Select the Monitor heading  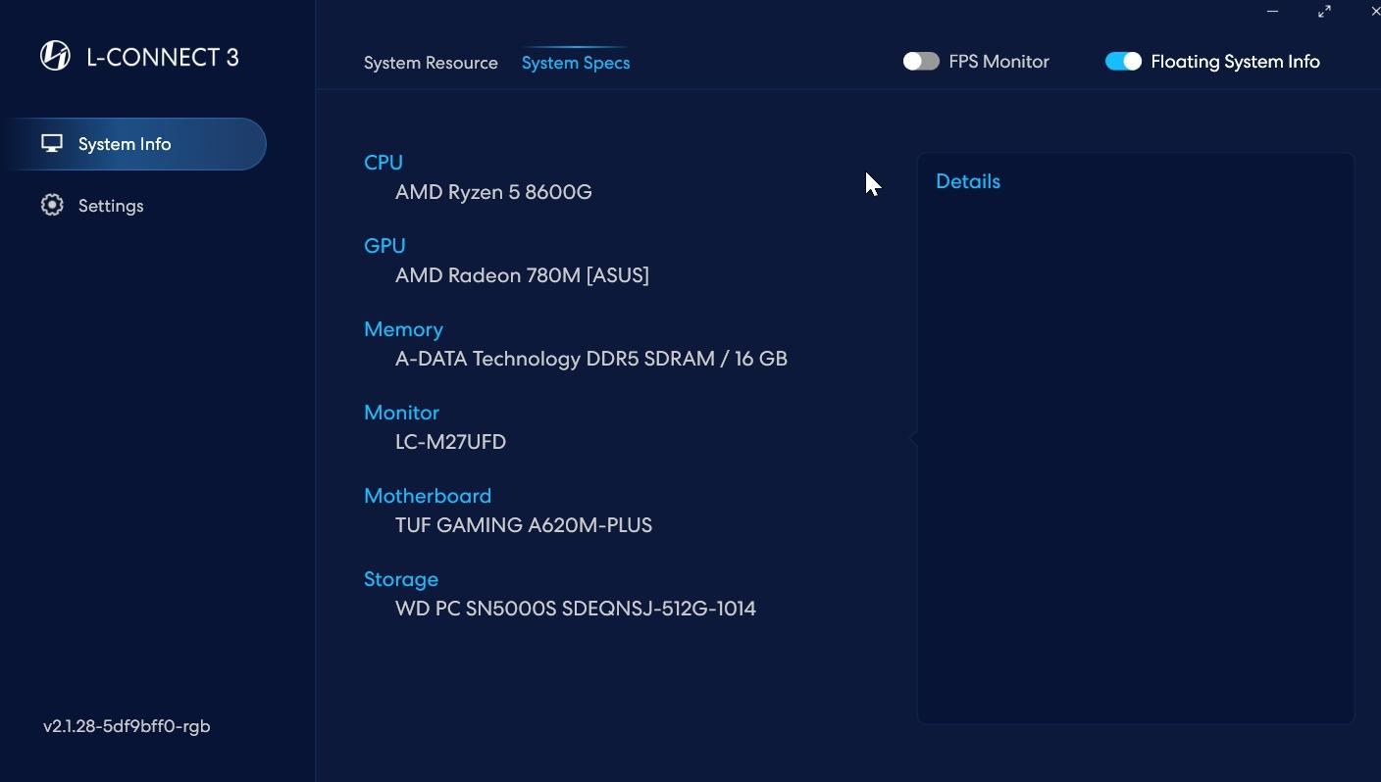(401, 413)
